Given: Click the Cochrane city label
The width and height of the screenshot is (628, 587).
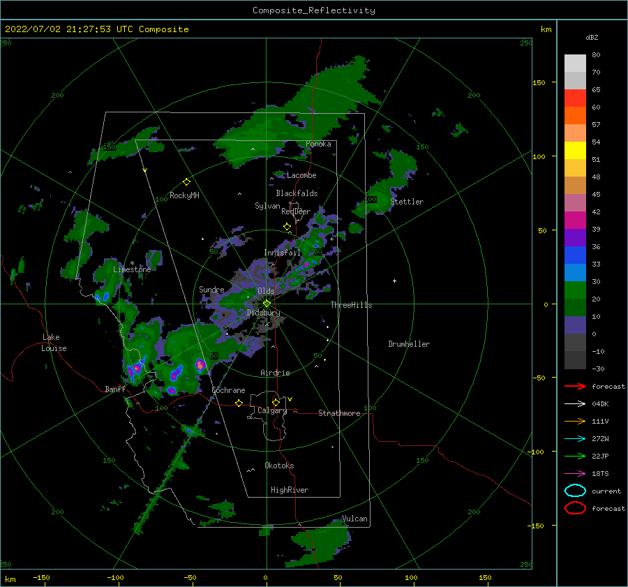Looking at the screenshot, I should [x=228, y=390].
